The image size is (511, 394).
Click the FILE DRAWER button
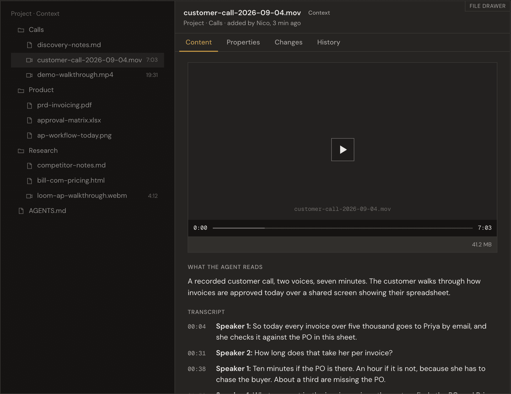pos(487,6)
